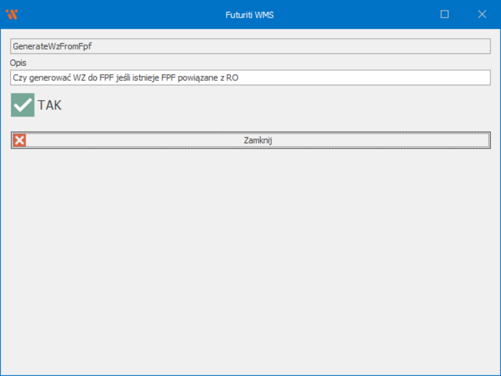Click the Futuriti WMS title text
This screenshot has height=376, width=501.
point(249,14)
